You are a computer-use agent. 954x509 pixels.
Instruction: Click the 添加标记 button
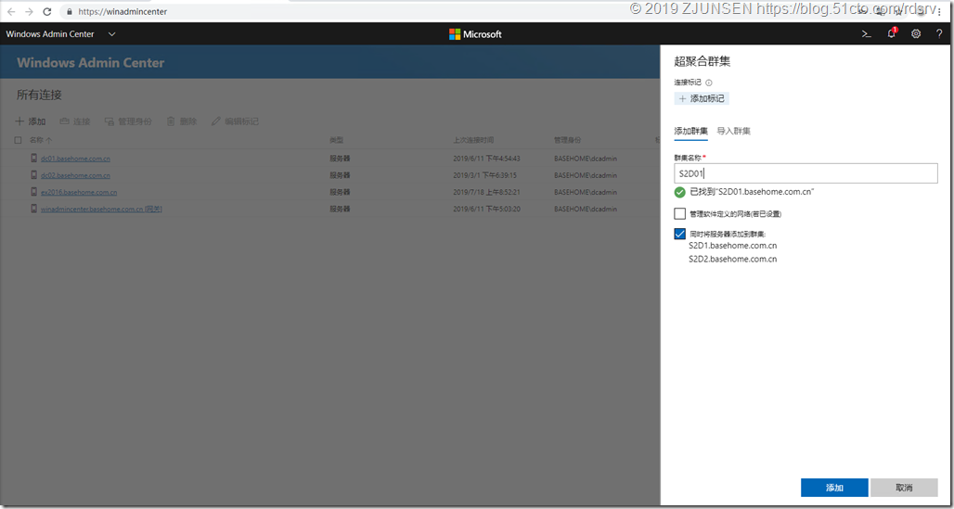point(702,98)
